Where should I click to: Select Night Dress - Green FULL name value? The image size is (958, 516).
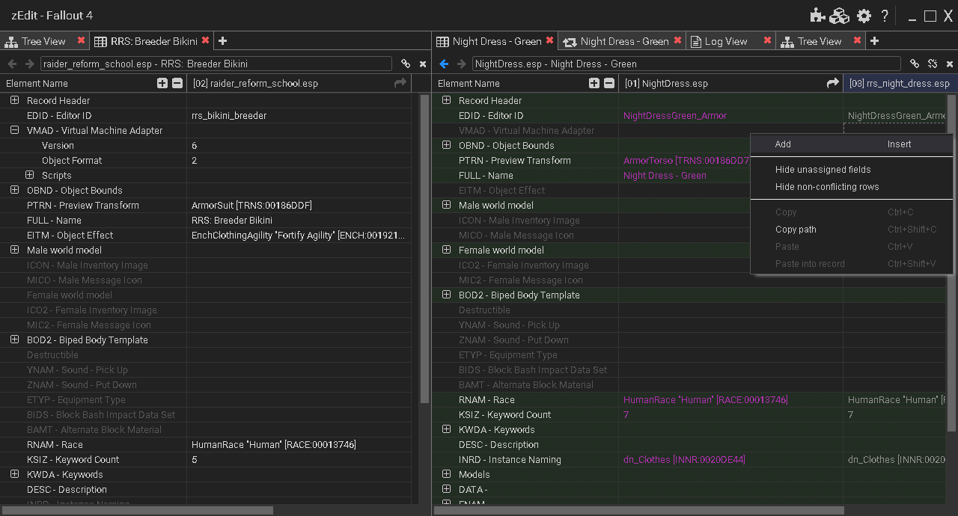tap(665, 175)
